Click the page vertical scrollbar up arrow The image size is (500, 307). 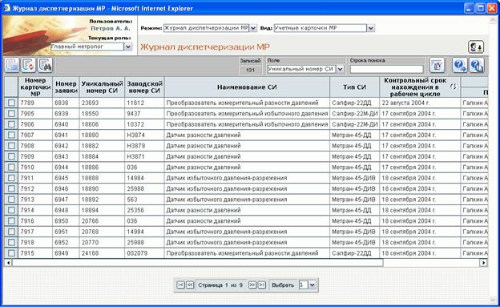[x=493, y=20]
